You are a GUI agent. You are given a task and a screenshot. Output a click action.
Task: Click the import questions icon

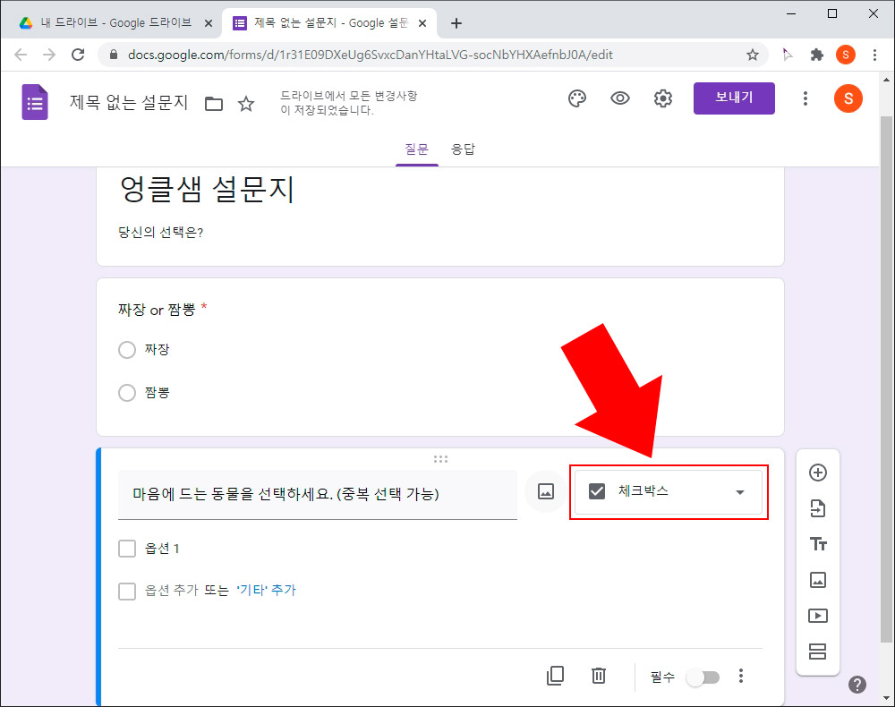coord(817,508)
